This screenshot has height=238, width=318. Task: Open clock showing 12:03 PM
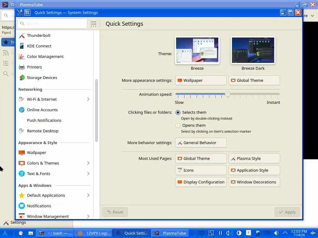[x=299, y=233]
